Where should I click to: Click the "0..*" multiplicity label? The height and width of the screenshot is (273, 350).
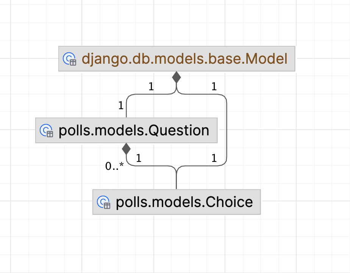(x=114, y=166)
